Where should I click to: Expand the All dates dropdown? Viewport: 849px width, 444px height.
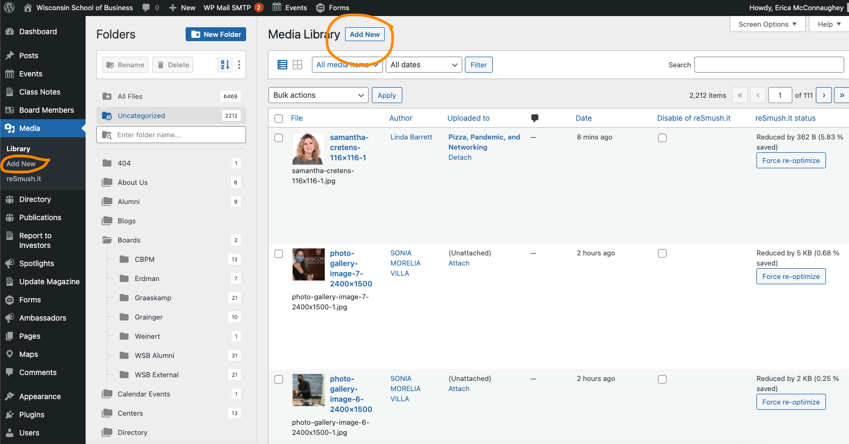coord(424,65)
